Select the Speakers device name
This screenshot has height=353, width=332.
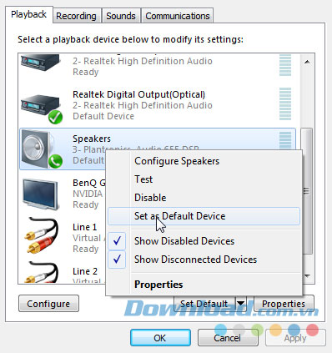pos(92,139)
